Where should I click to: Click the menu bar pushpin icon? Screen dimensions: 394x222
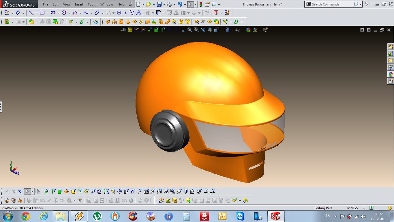131,4
